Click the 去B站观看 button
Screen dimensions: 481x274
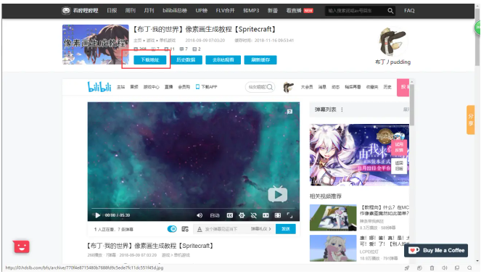point(223,59)
